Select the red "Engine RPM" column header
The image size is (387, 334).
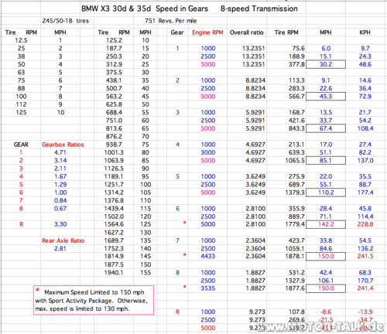click(x=207, y=32)
